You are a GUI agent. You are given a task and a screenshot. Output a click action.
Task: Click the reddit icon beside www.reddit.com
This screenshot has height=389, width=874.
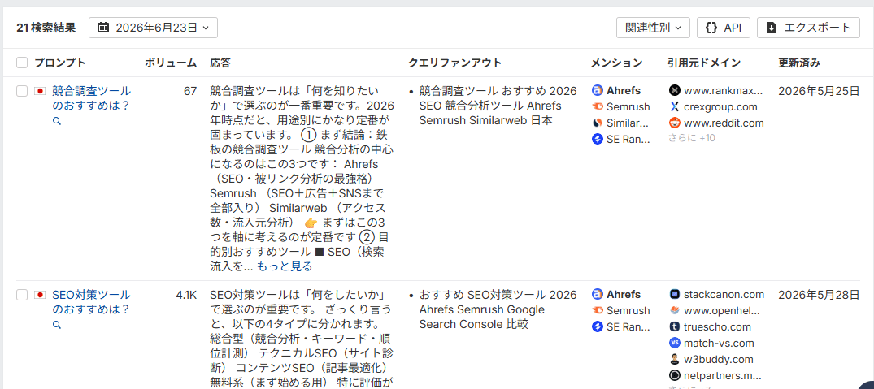(675, 123)
